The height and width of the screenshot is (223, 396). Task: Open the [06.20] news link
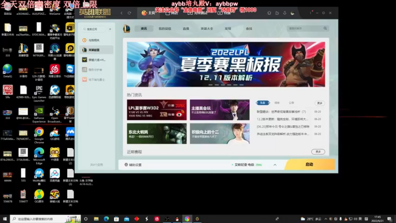283,127
